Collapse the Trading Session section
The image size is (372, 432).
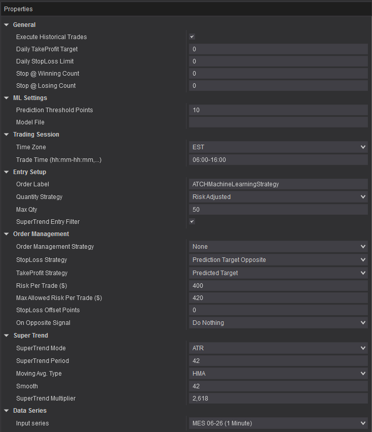coord(6,134)
